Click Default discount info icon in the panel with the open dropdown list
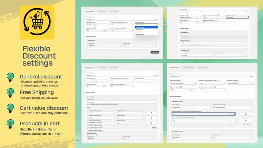This screenshot has height=148, width=263. (96, 40)
